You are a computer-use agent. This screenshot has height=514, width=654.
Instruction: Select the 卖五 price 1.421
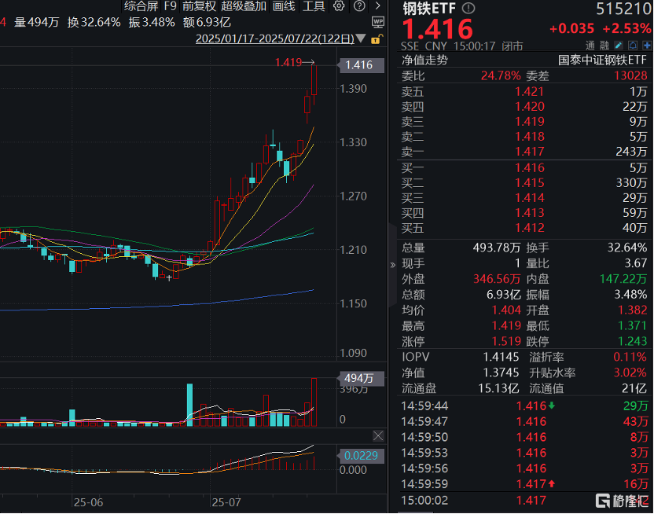click(529, 91)
